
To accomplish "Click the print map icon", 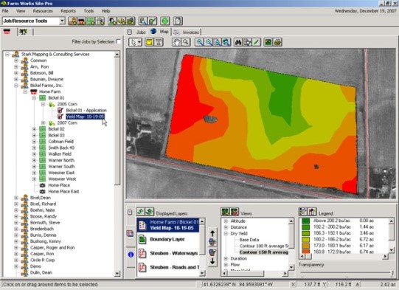I will pos(277,42).
